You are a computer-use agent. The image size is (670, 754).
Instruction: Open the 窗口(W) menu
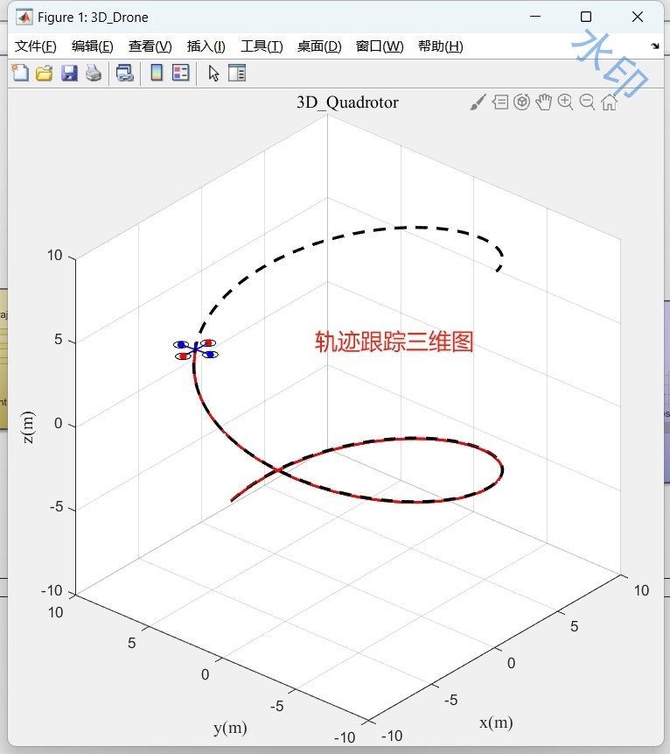point(380,46)
